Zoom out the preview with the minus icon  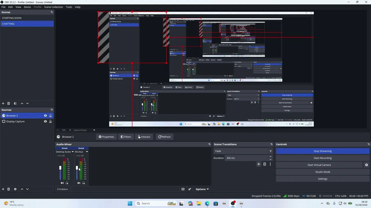coord(58,130)
